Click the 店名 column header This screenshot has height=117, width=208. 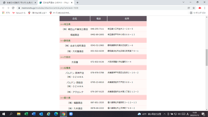75,19
